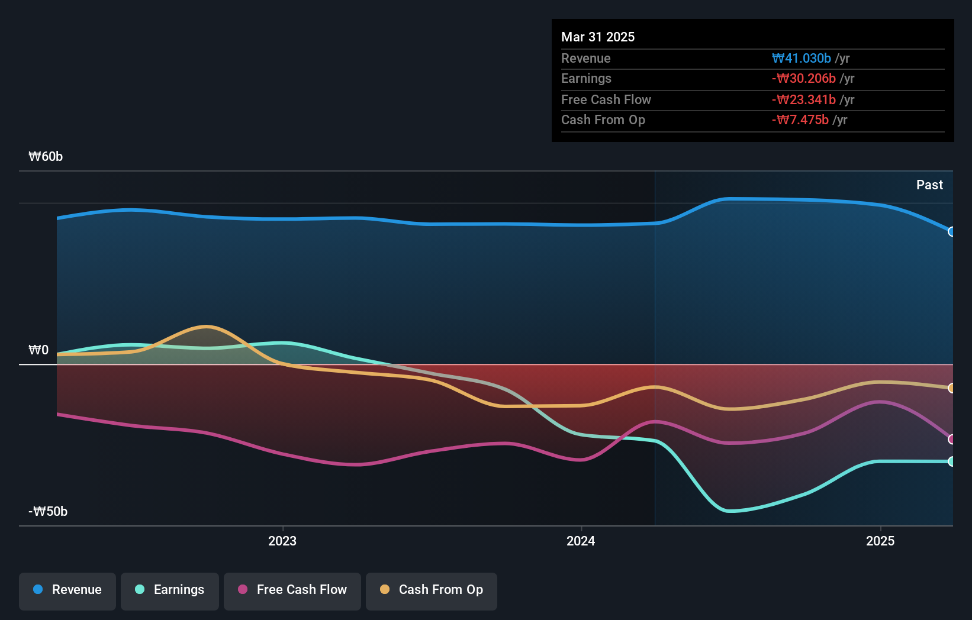972x620 pixels.
Task: Click the -₩50b y-axis label
Action: pos(48,511)
